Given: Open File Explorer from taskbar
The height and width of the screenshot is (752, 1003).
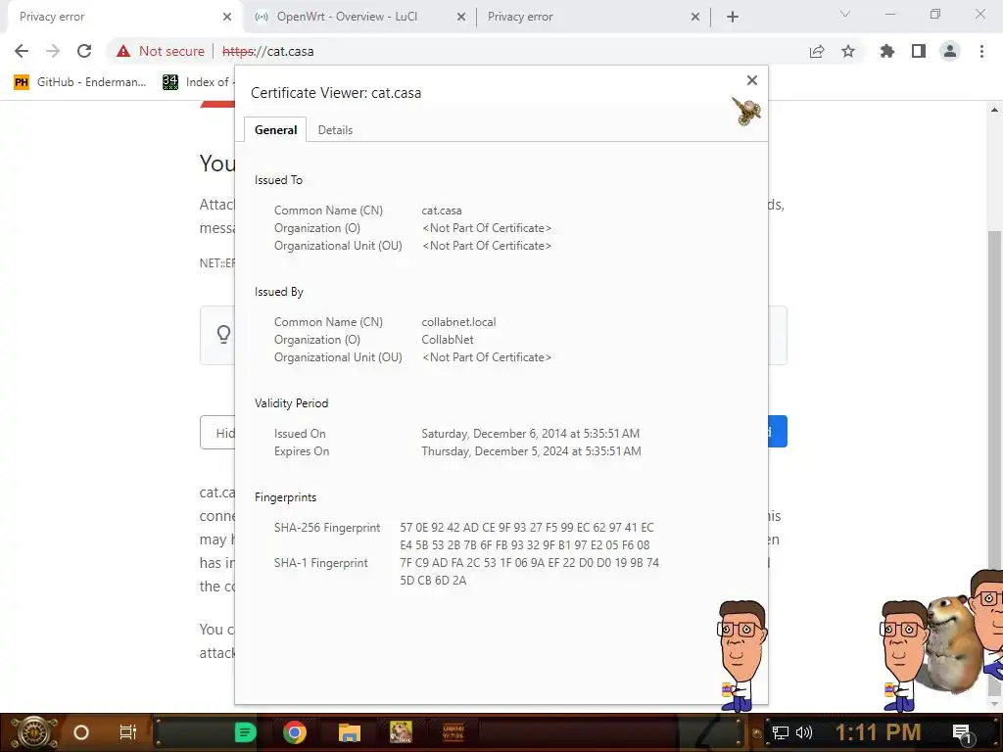Looking at the screenshot, I should point(350,732).
